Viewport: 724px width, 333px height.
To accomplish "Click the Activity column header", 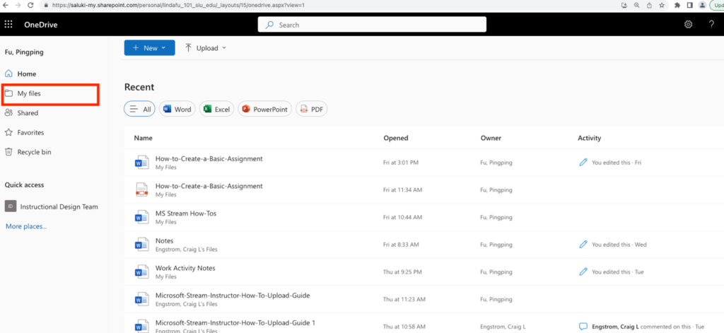I will pyautogui.click(x=589, y=138).
